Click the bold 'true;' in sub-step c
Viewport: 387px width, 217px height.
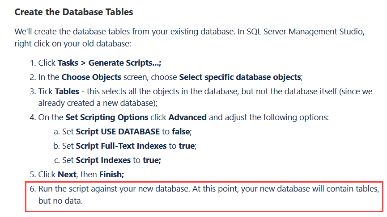[152, 160]
